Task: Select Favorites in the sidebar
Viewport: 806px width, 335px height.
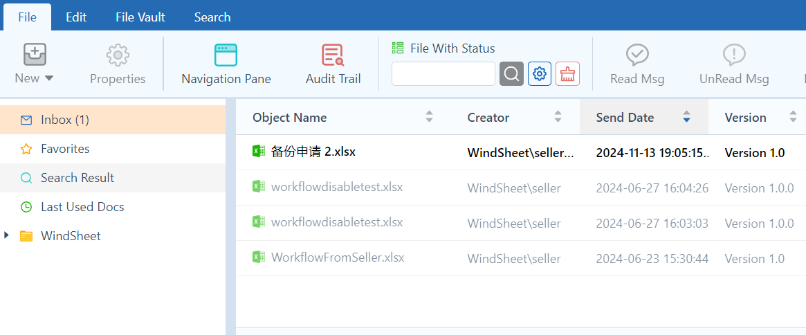Action: tap(65, 149)
